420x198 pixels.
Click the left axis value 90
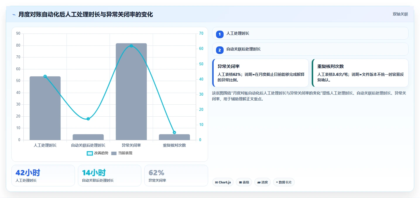(x=18, y=34)
